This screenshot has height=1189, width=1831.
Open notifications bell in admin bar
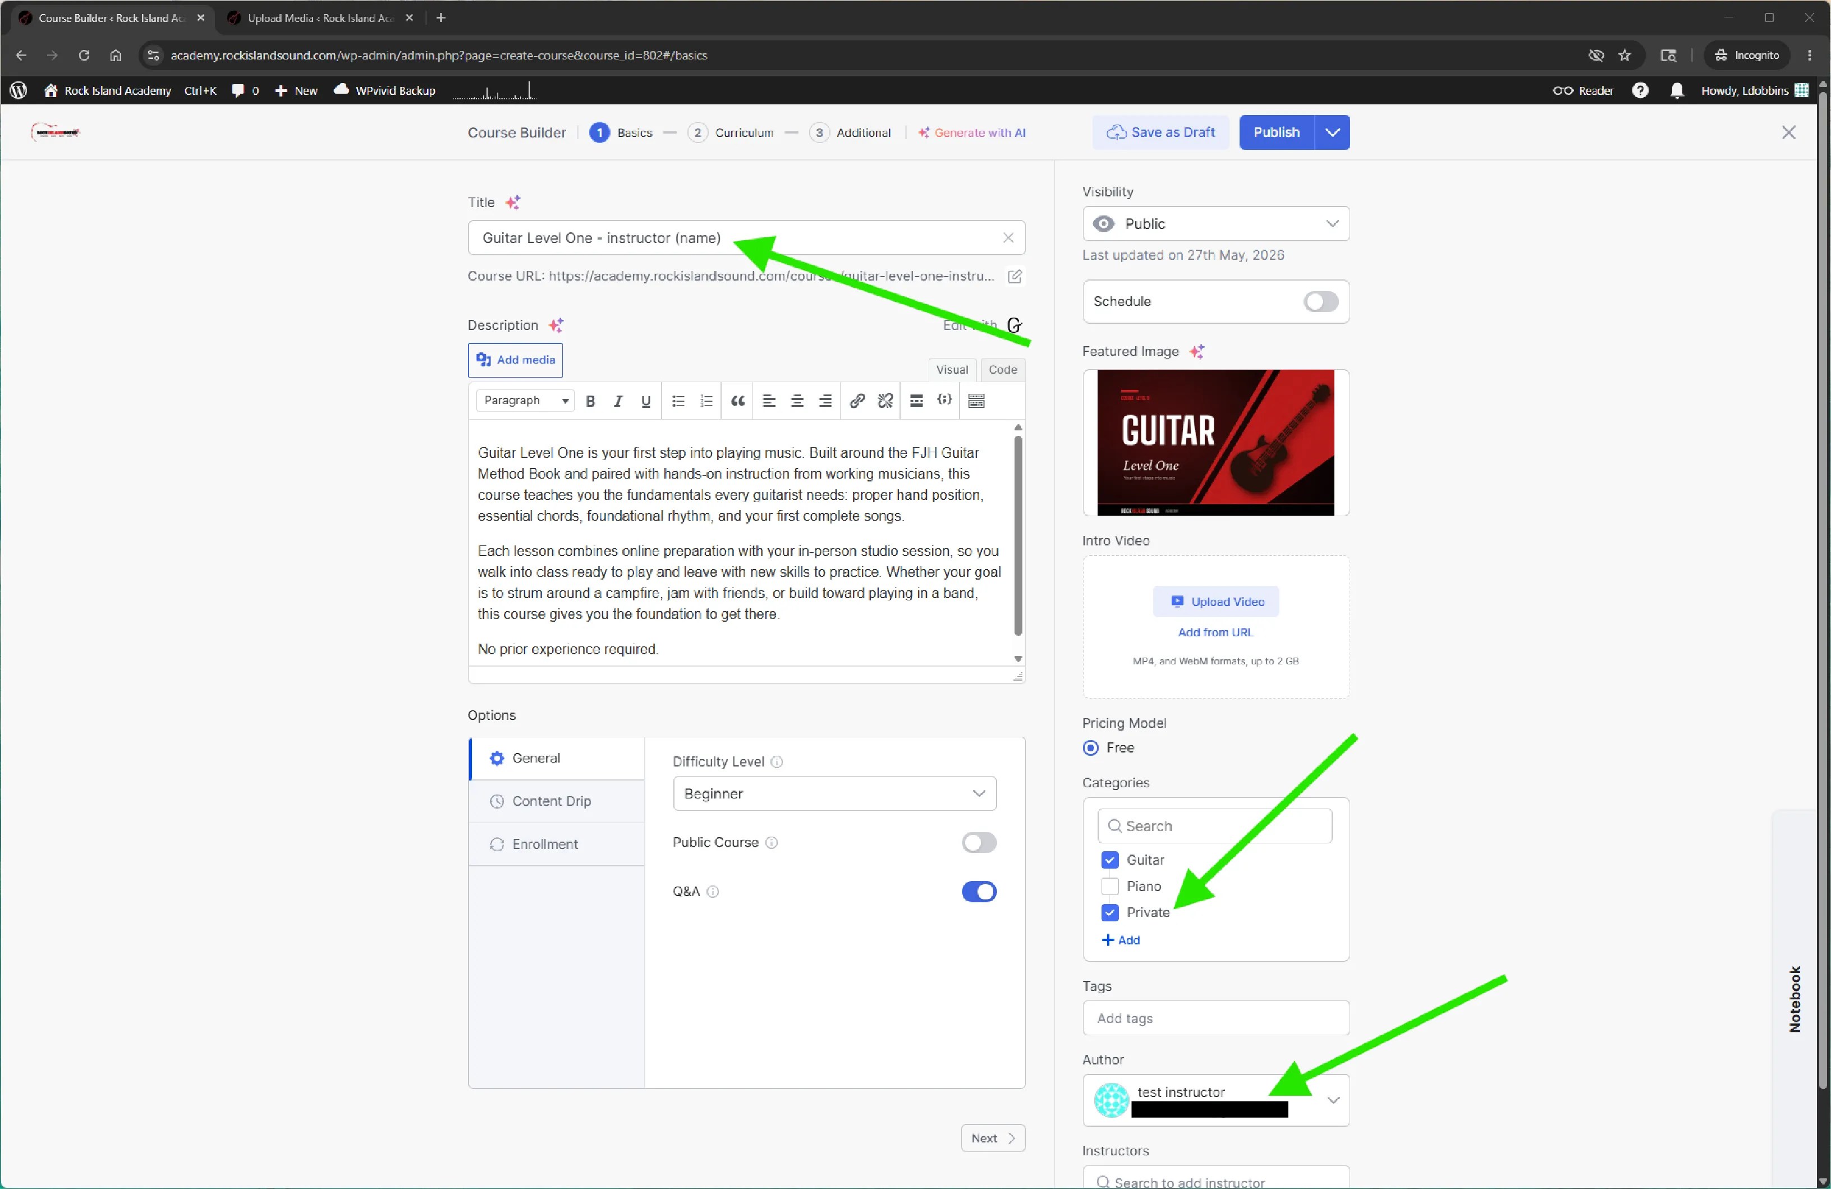click(x=1676, y=91)
